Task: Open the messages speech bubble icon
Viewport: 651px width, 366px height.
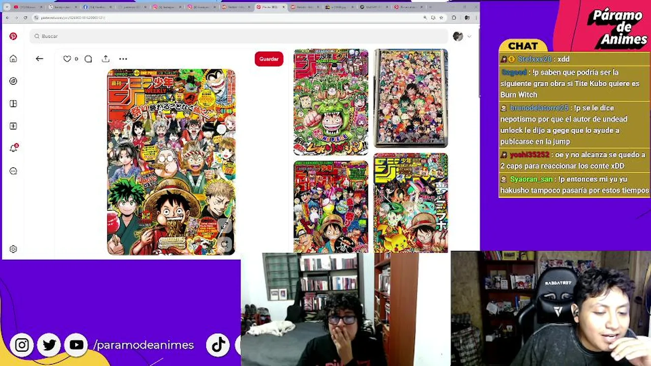Action: (x=13, y=171)
